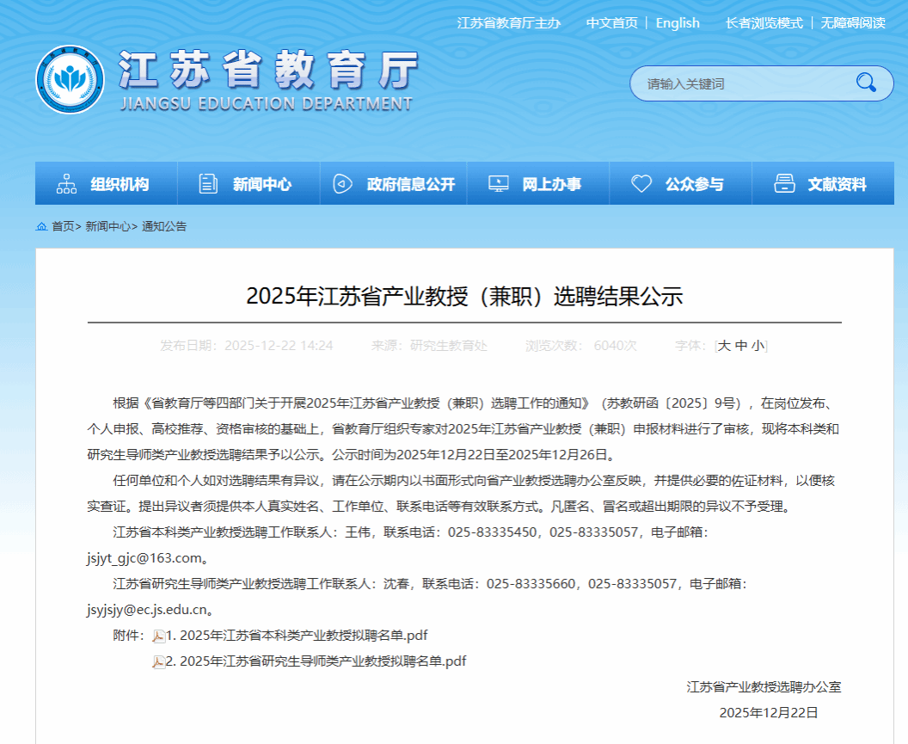Click the 组织机构 hierarchy icon

tap(66, 184)
